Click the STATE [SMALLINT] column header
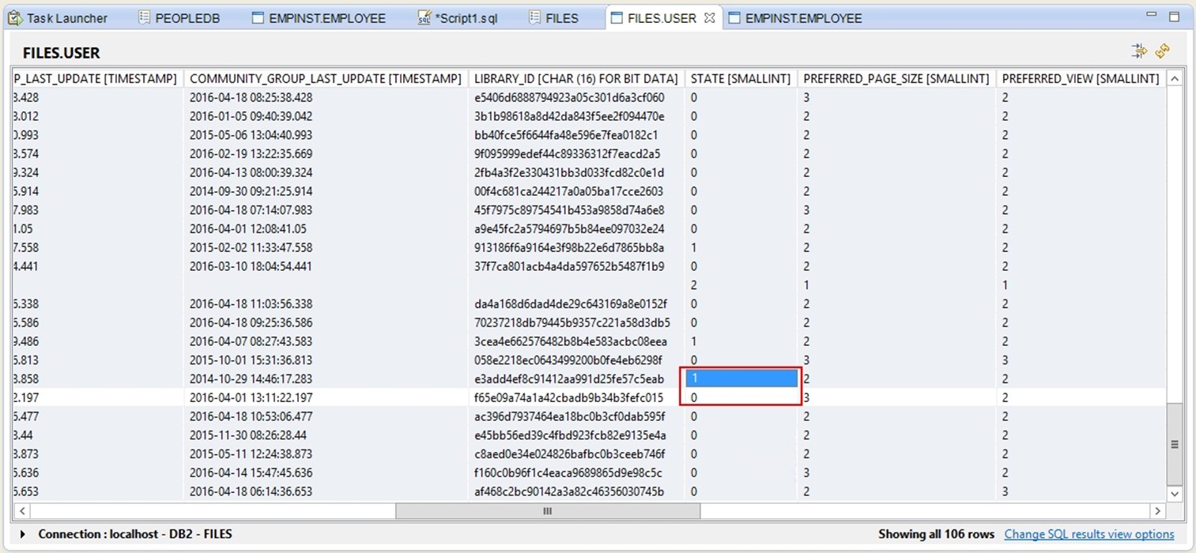This screenshot has height=553, width=1196. click(x=740, y=78)
